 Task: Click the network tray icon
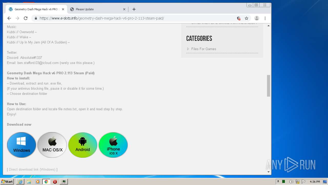[x=298, y=182]
